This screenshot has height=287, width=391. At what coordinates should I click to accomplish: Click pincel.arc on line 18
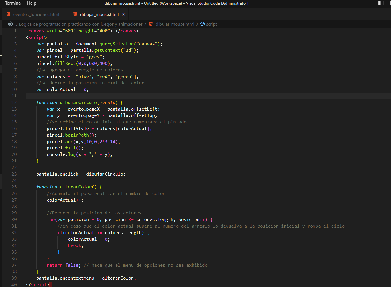coord(60,142)
